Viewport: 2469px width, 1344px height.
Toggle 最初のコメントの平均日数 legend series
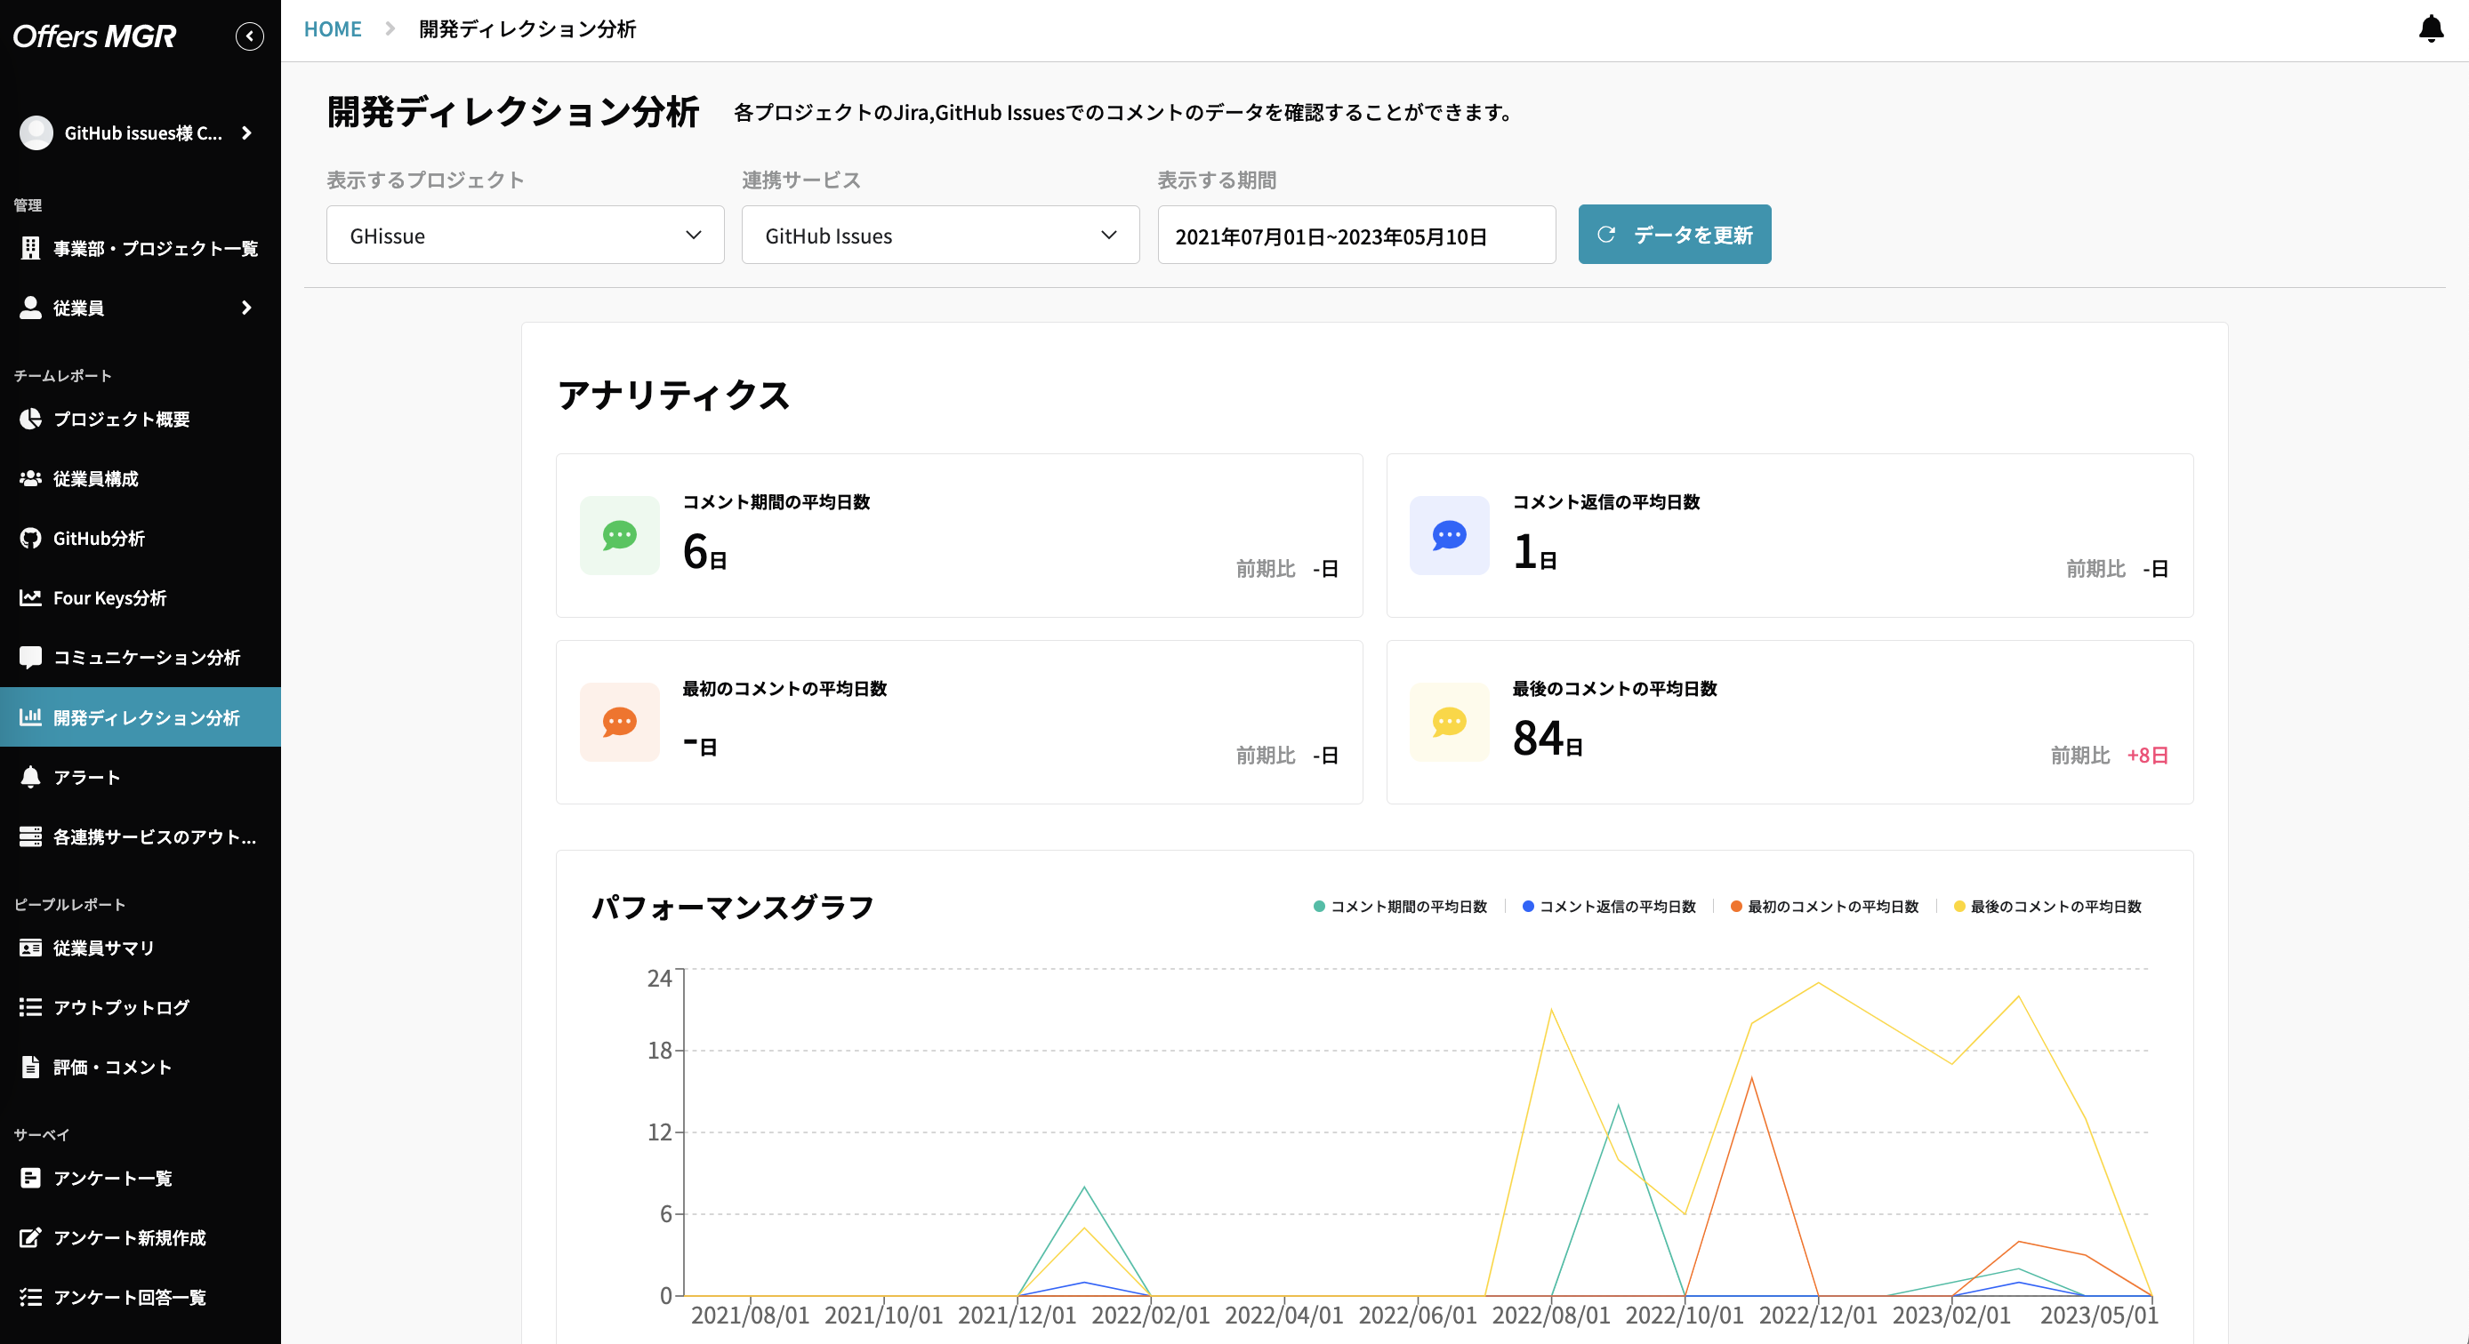1824,906
